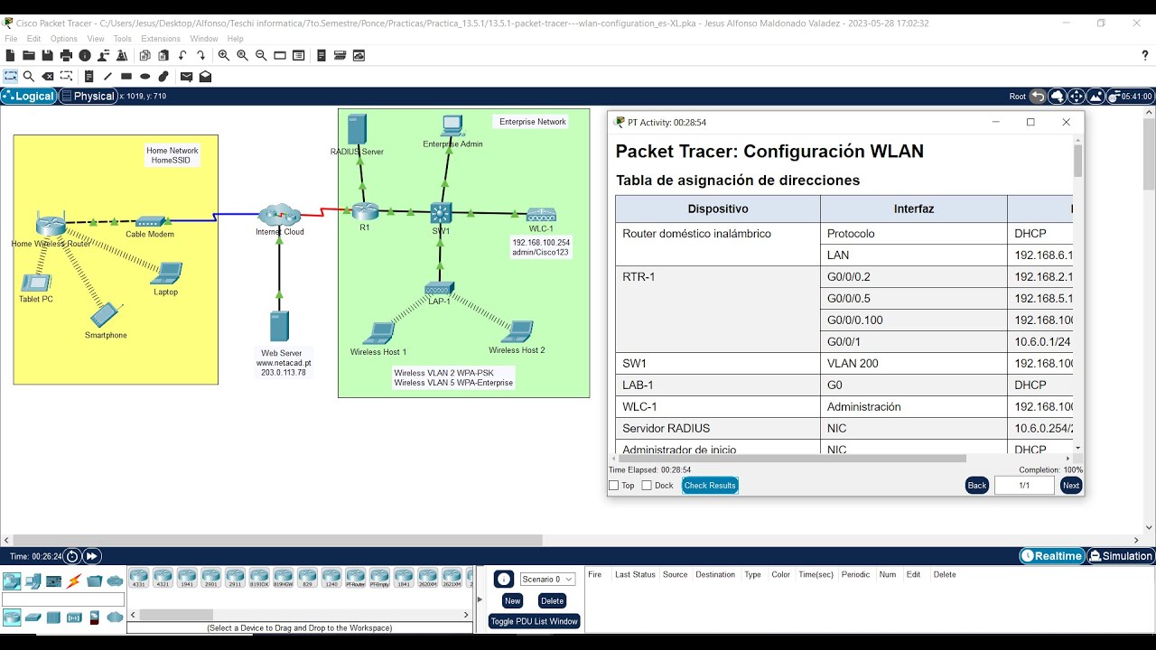Open the Edit menu
The height and width of the screenshot is (650, 1156).
pos(34,39)
